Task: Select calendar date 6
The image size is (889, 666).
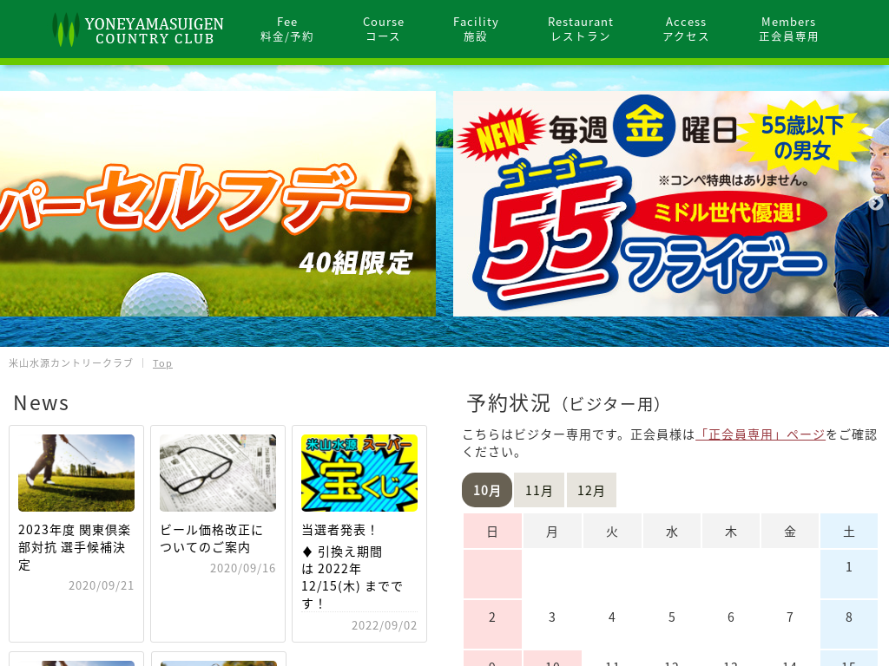Action: 731,624
